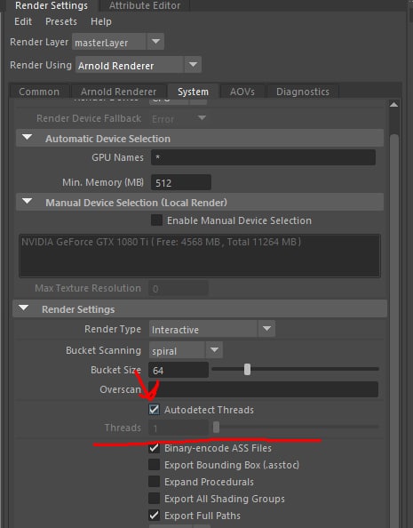This screenshot has height=528, width=413.
Task: Collapse the Render Settings section
Action: [24, 308]
